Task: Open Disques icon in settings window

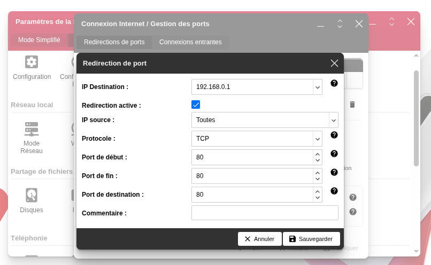Action: click(x=32, y=195)
